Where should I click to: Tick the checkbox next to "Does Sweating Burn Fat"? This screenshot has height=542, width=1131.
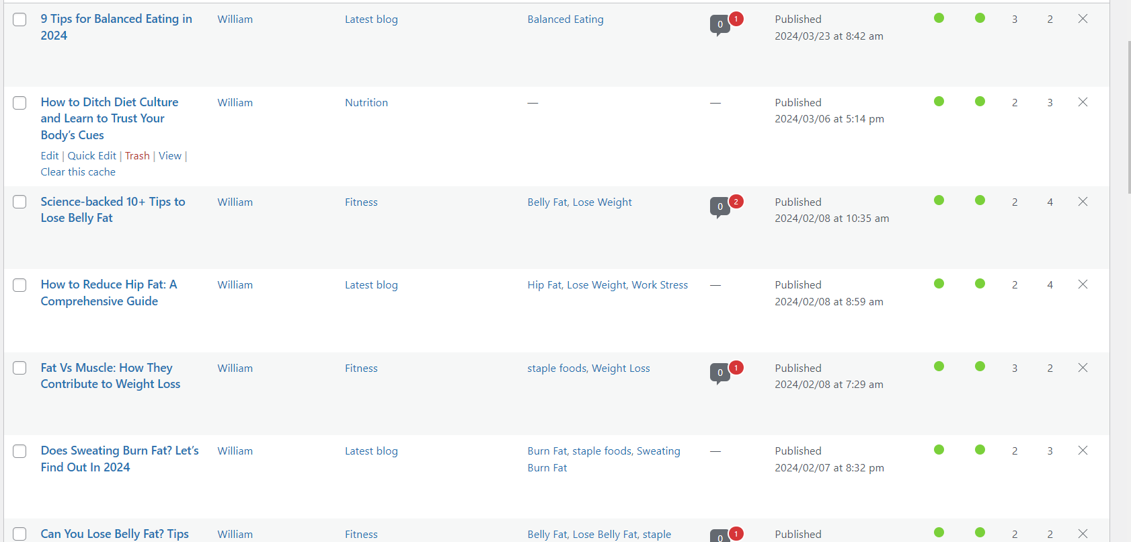pyautogui.click(x=19, y=451)
